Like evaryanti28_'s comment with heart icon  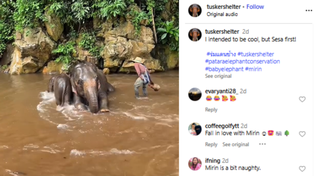[302, 99]
